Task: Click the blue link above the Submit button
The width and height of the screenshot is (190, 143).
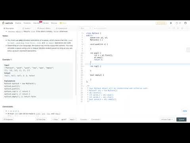Action: click(185, 111)
